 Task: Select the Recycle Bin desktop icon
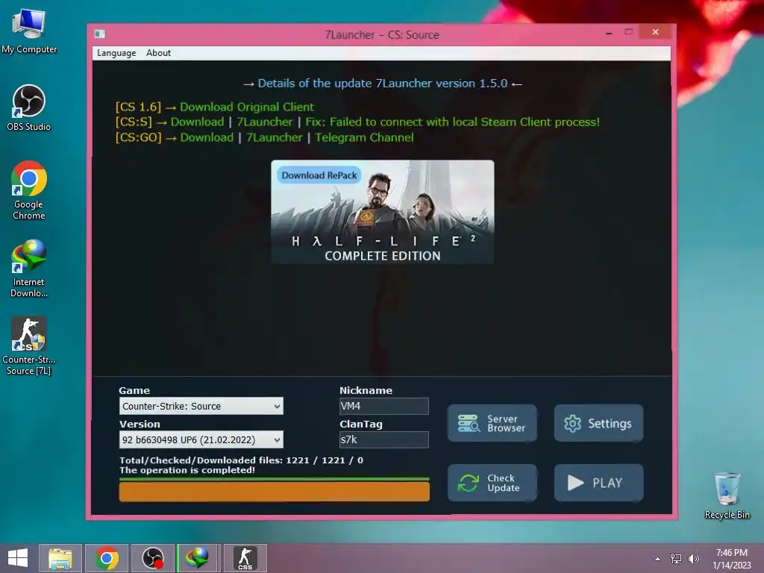(x=727, y=495)
